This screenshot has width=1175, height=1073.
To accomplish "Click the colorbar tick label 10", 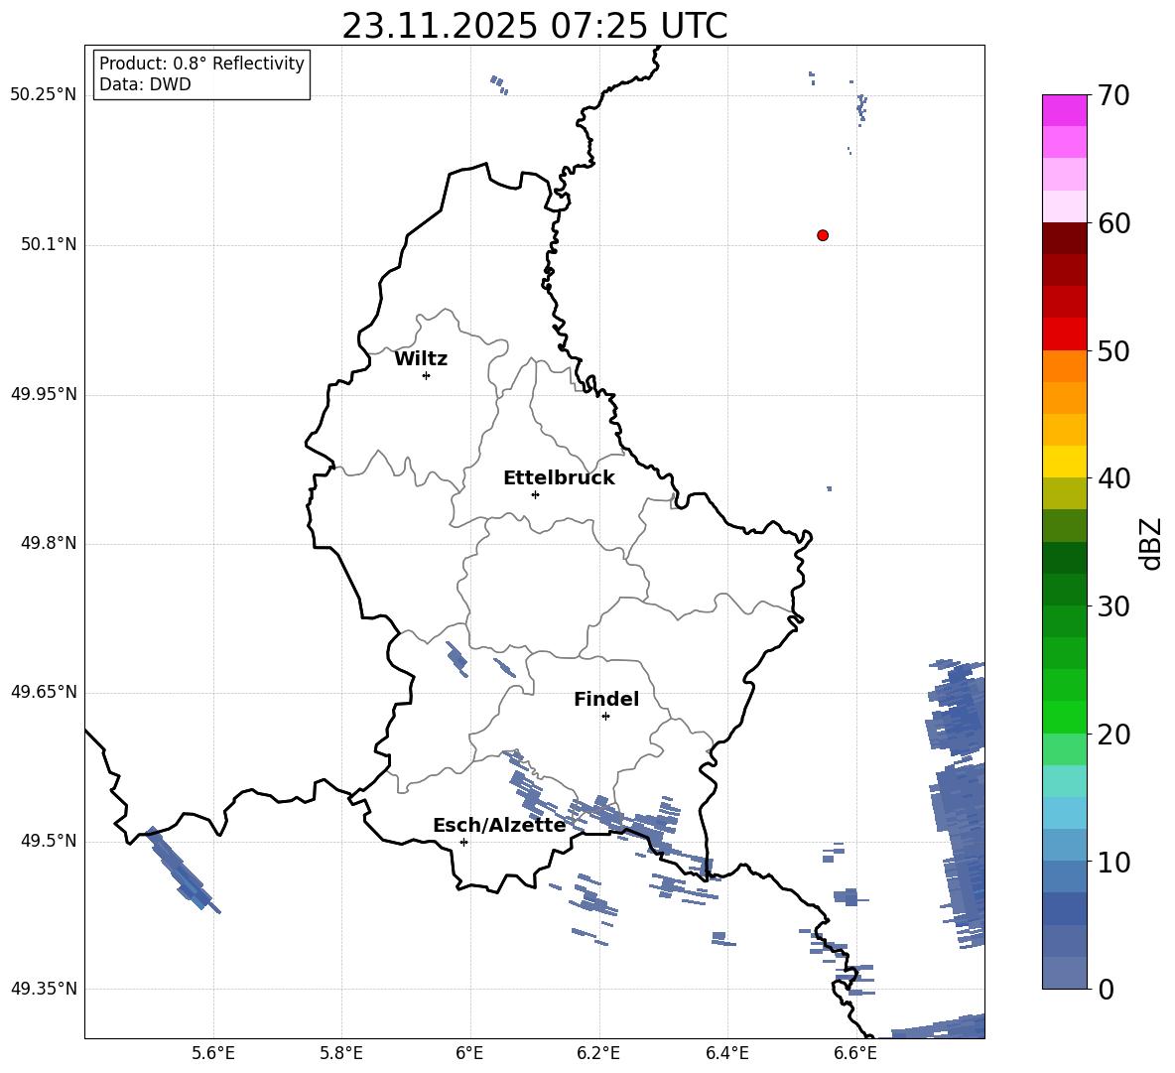I will click(x=1113, y=863).
